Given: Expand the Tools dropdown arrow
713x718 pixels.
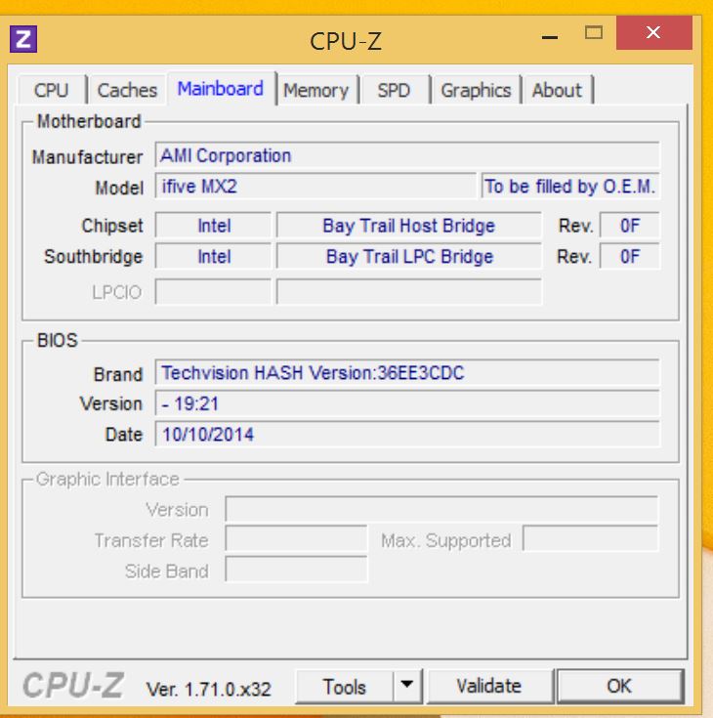Looking at the screenshot, I should 407,687.
